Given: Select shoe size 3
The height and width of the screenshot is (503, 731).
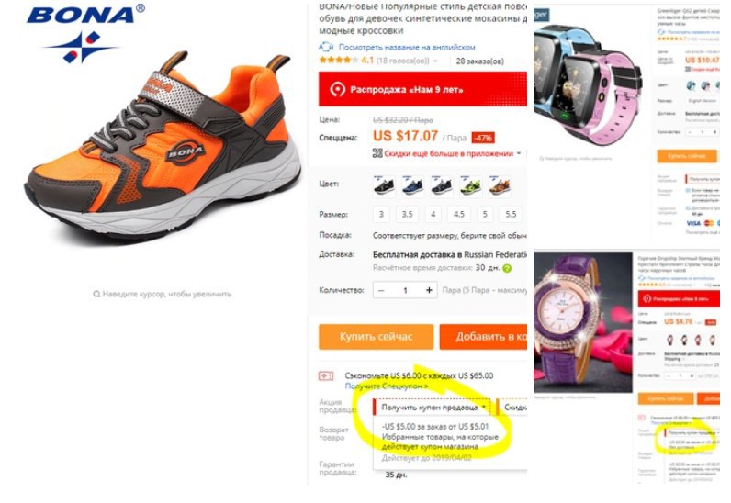Looking at the screenshot, I should (381, 215).
